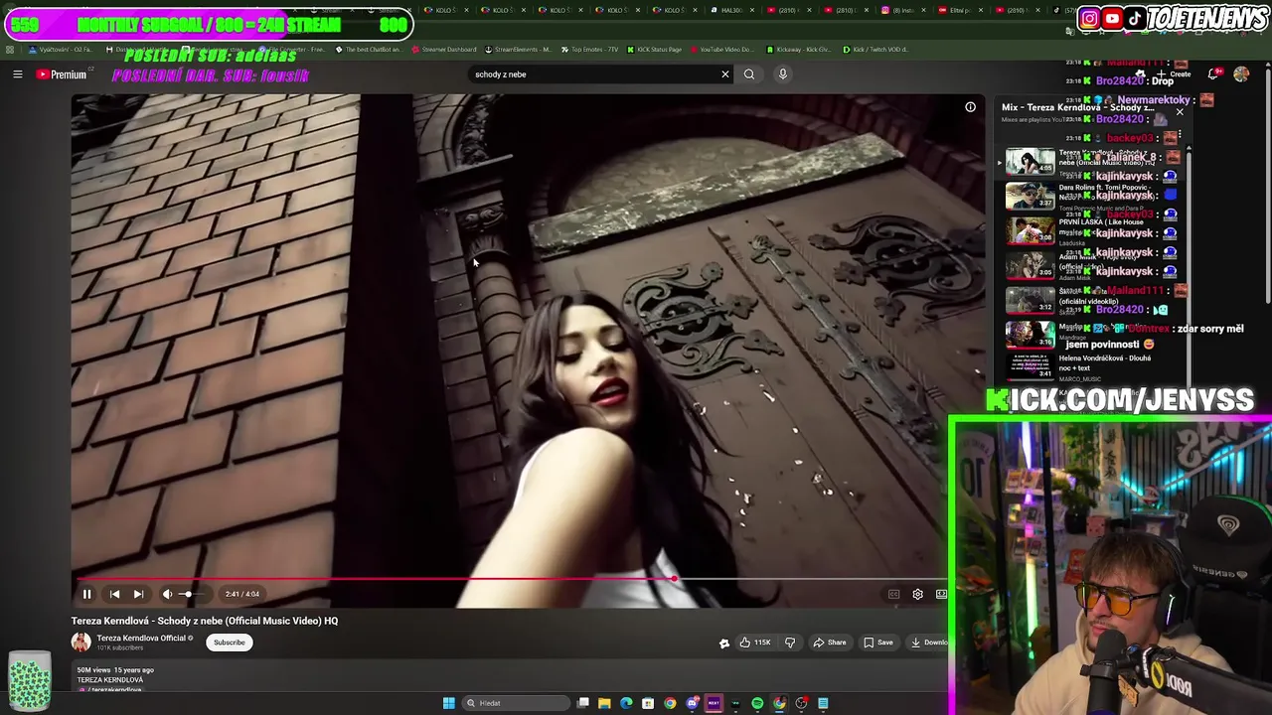Image resolution: width=1272 pixels, height=715 pixels.
Task: Click the taskbar Hledat search box
Action: [x=514, y=703]
